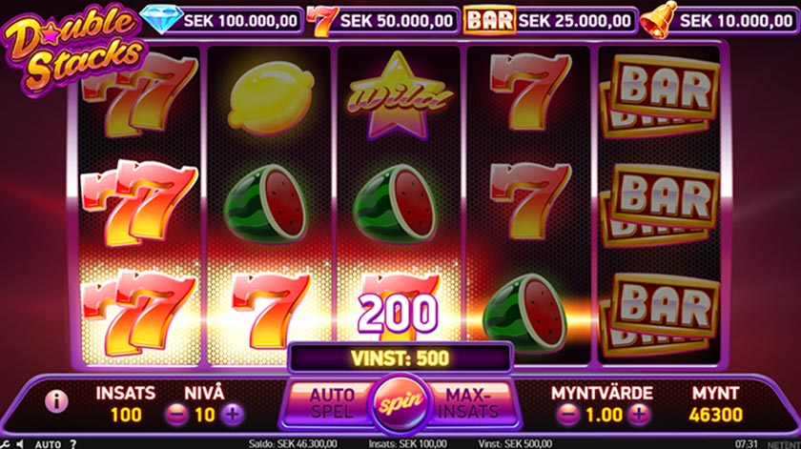Viewport: 801px width, 449px height.
Task: Open the AUTO option in bottom bar
Action: point(48,444)
